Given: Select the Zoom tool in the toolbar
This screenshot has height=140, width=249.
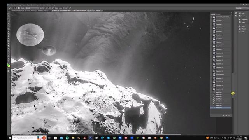Looking at the screenshot, I should [9, 61].
